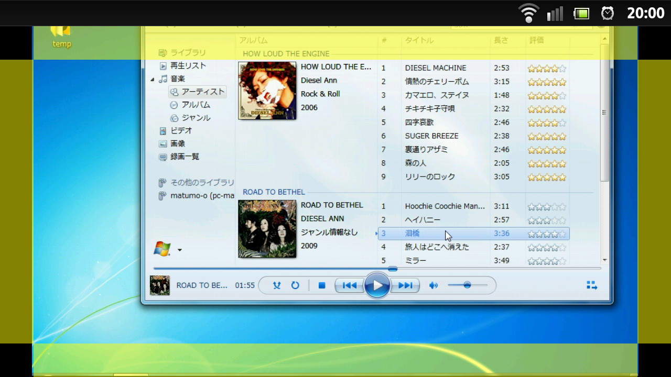
Task: Switch to Now Playing view icon
Action: click(592, 285)
